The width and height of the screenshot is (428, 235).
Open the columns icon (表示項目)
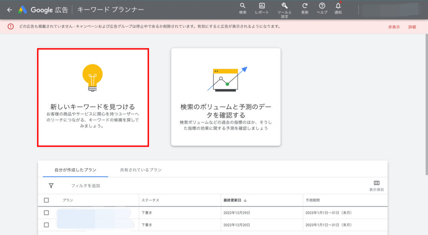tap(377, 183)
